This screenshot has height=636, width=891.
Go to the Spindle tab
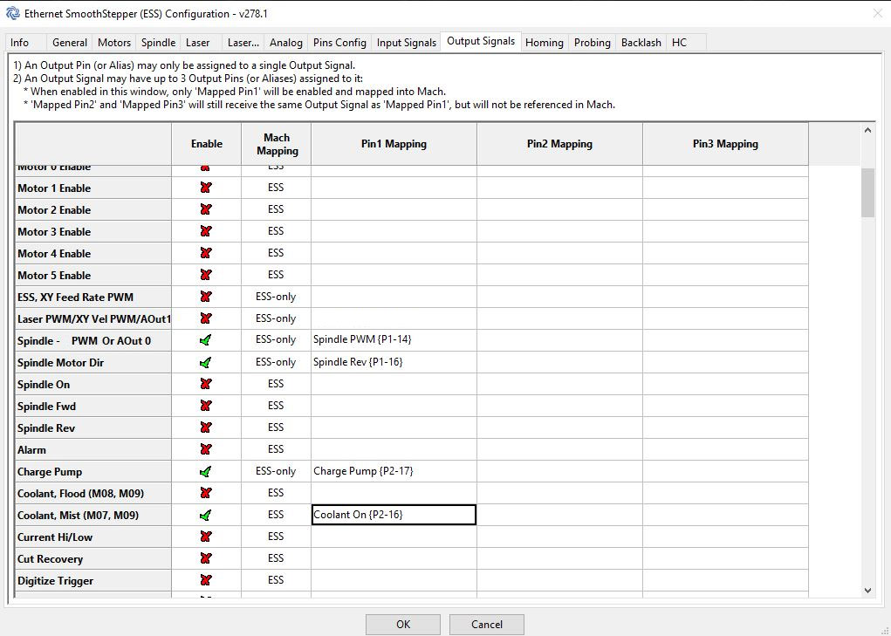[x=159, y=43]
